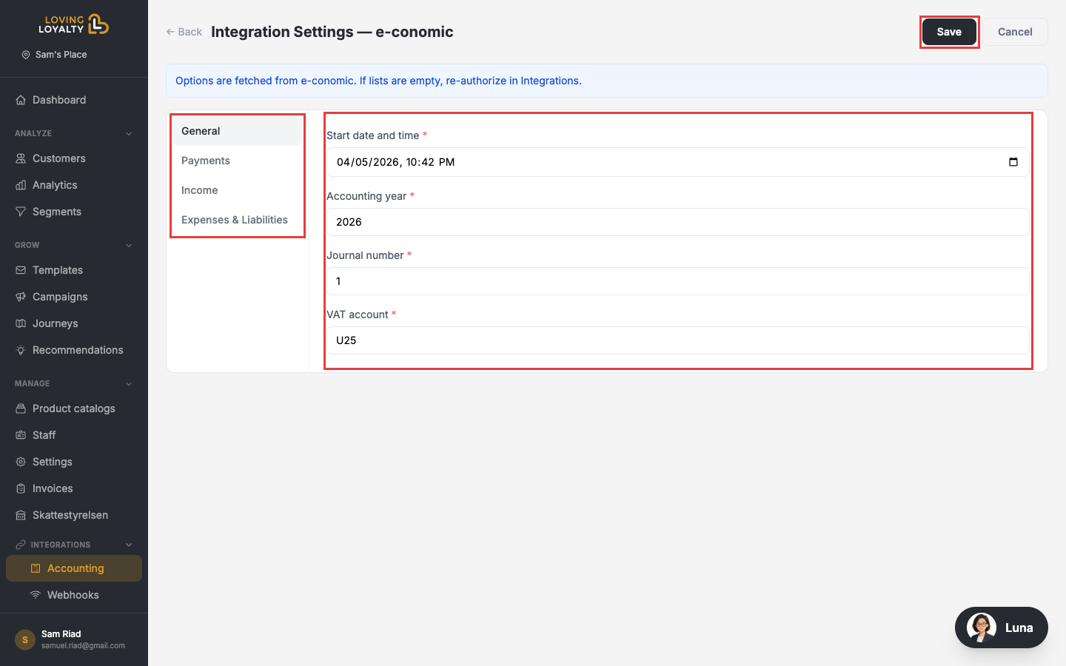
Task: Click the location pin icon by Sam's Place
Action: (x=26, y=55)
